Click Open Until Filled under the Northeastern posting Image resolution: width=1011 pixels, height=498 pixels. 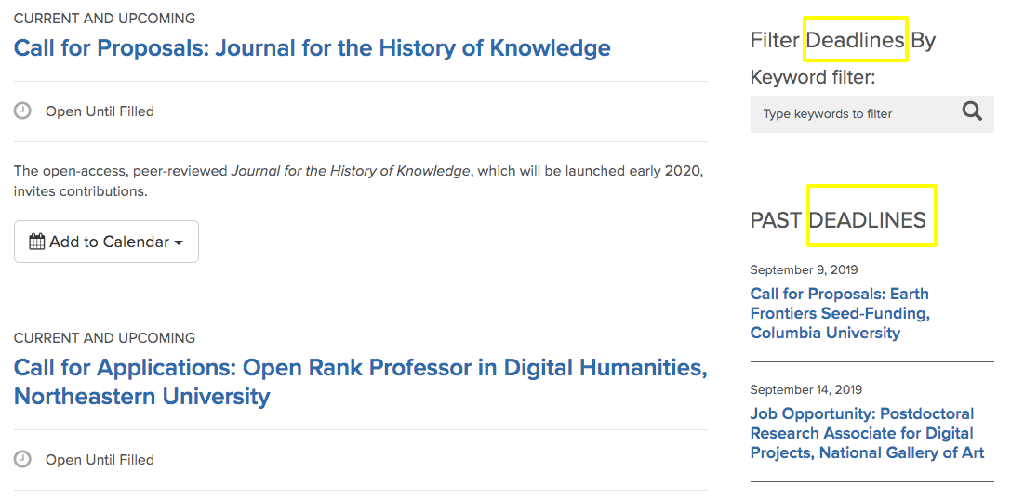[x=100, y=460]
